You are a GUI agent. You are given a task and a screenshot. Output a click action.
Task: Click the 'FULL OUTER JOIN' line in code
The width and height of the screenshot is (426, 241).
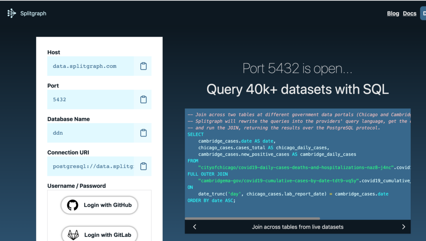(208, 174)
